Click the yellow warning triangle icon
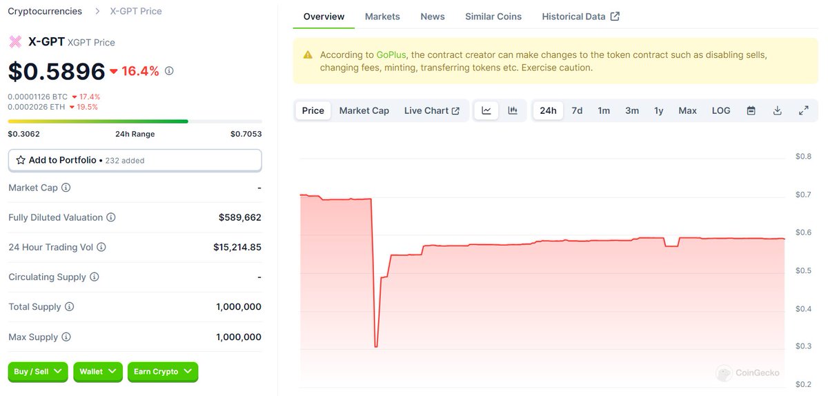 pyautogui.click(x=307, y=55)
